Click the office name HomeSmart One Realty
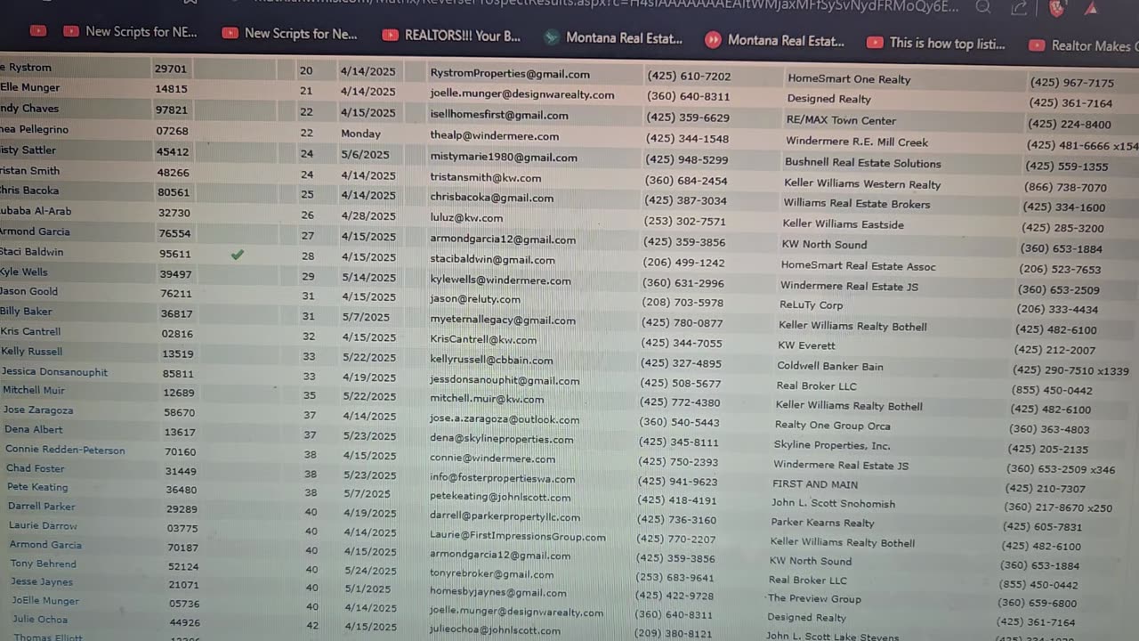Viewport: 1139px width, 641px height. [849, 79]
